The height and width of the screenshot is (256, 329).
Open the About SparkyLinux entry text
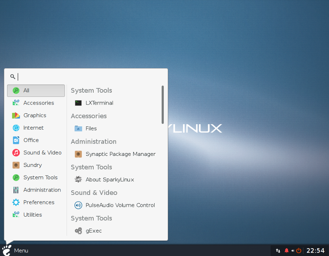(x=110, y=180)
